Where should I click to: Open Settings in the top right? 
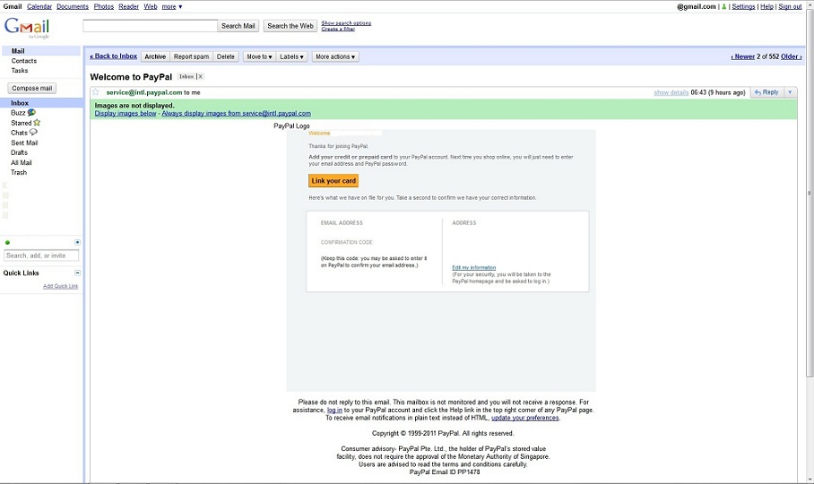[743, 7]
